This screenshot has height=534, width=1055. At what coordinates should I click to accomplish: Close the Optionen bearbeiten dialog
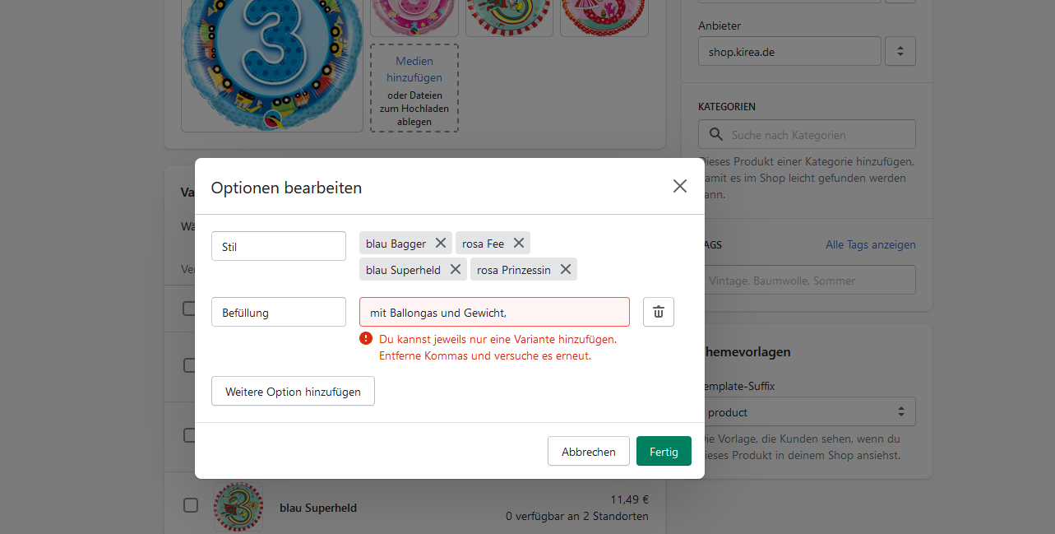coord(679,186)
